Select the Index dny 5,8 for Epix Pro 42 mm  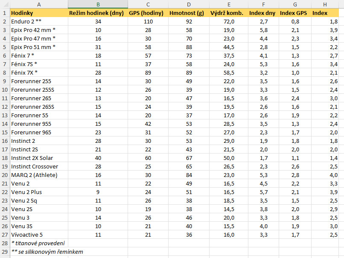pos(263,30)
